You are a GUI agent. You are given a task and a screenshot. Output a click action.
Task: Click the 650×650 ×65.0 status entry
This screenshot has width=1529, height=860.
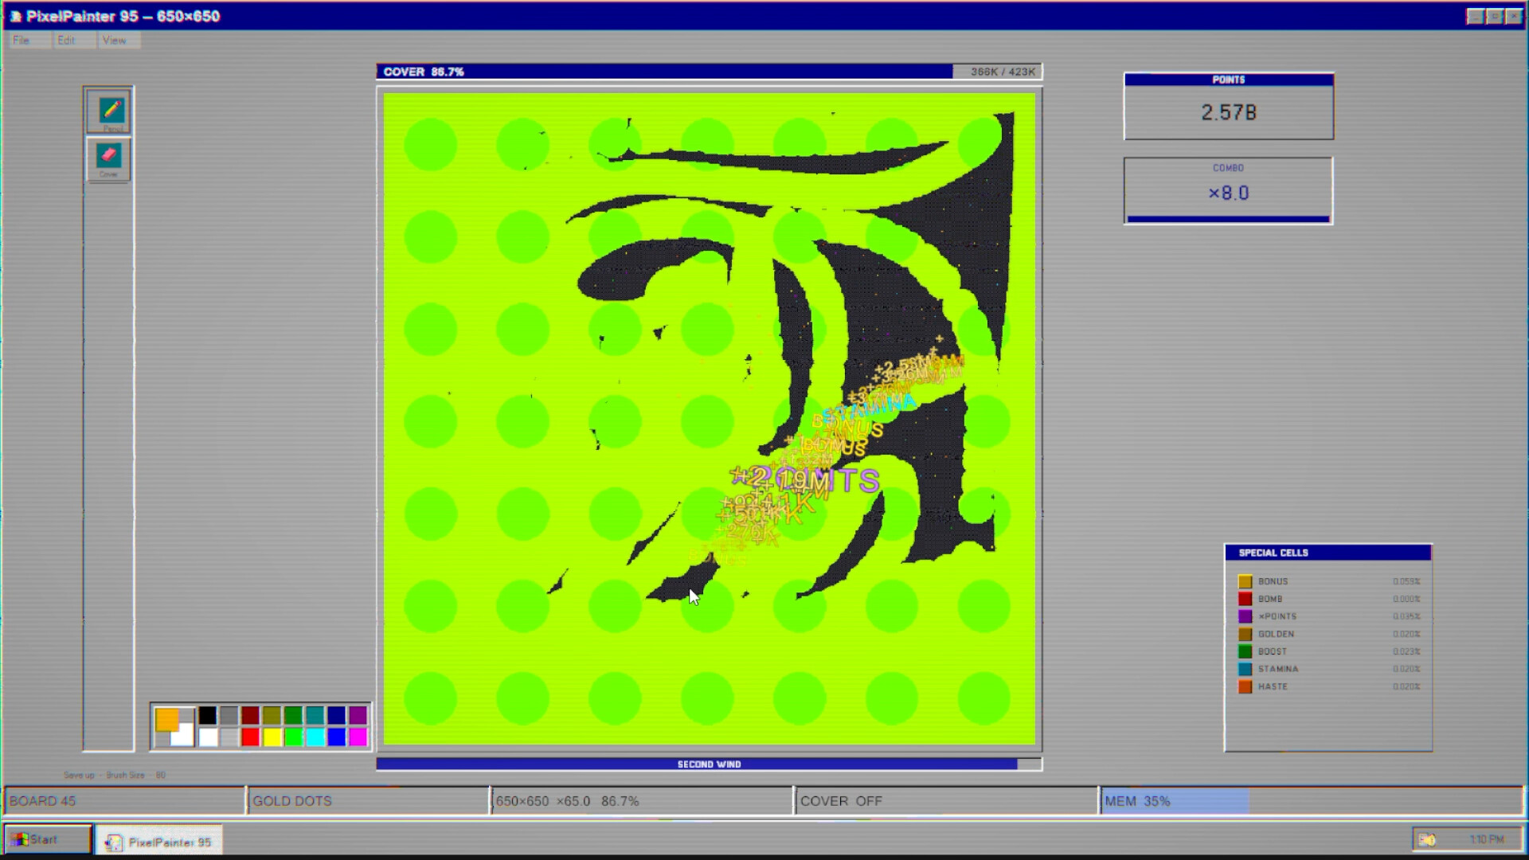(642, 801)
